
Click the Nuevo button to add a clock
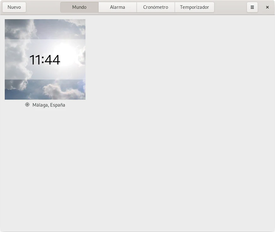click(x=14, y=7)
